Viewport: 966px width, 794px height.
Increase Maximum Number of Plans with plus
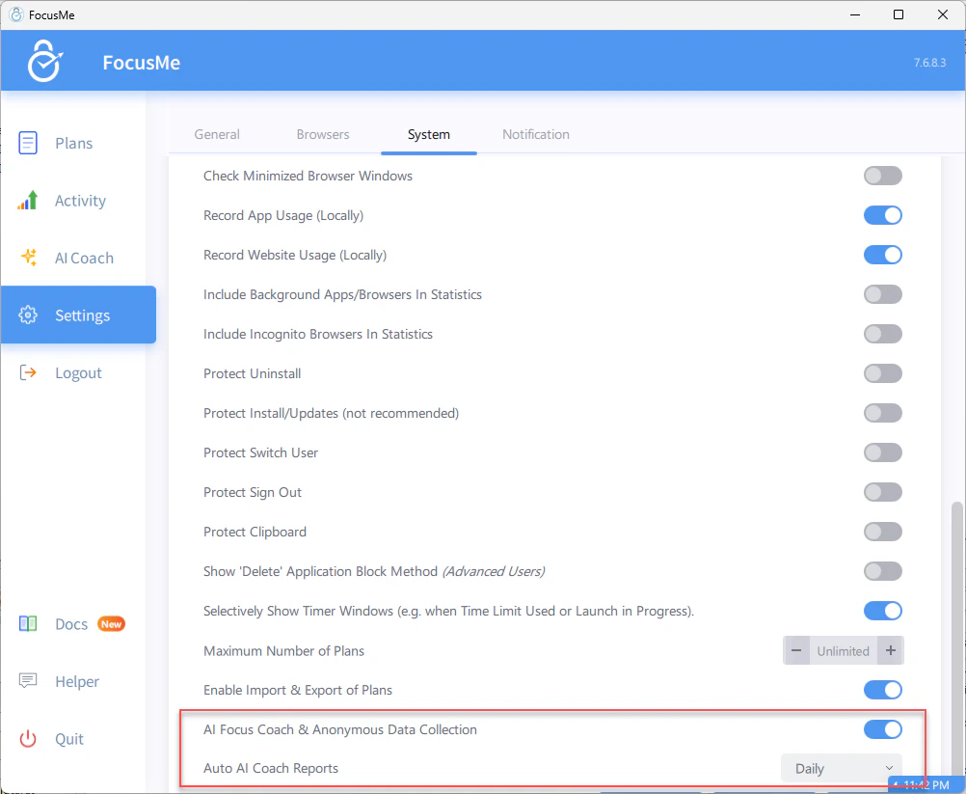click(890, 650)
